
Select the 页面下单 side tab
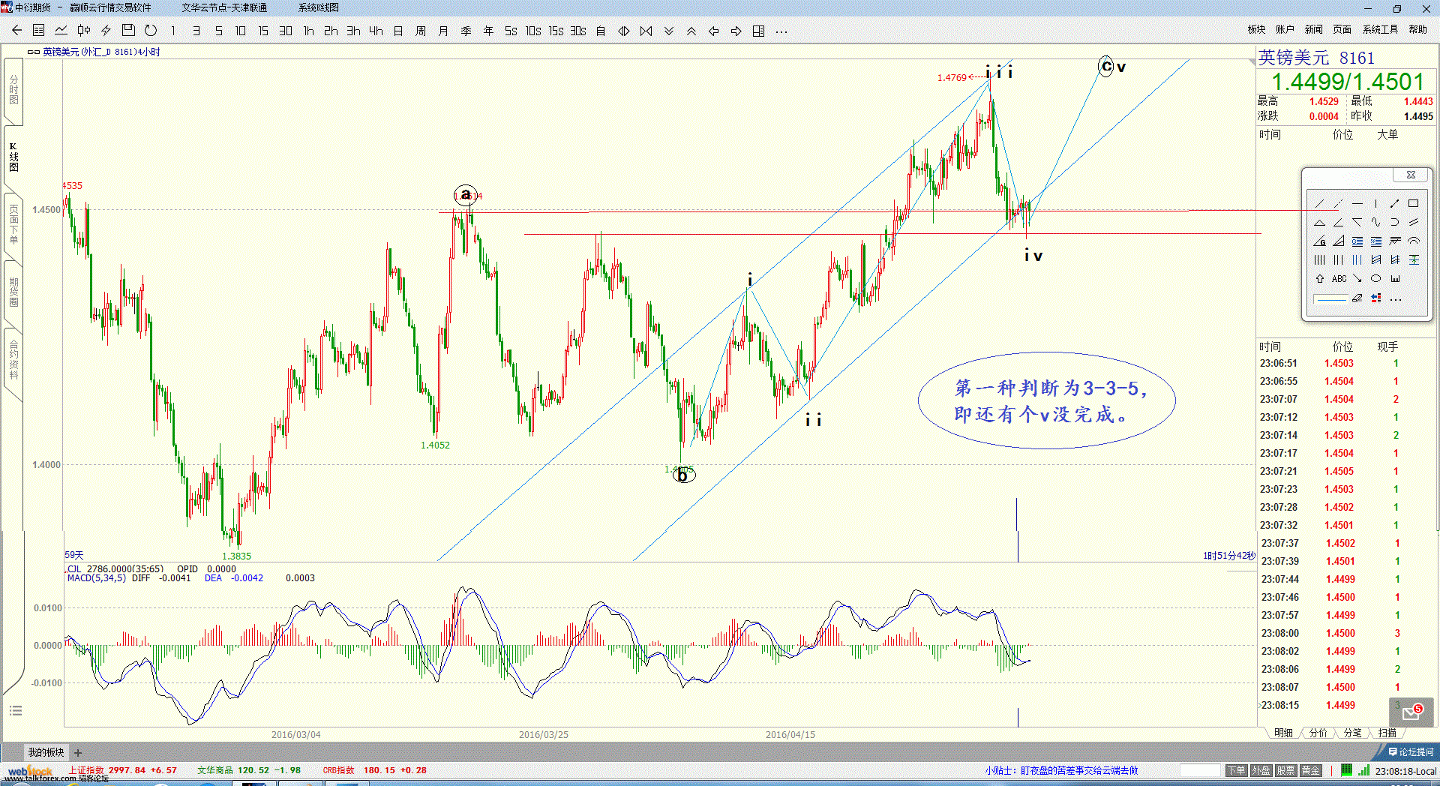tap(13, 225)
